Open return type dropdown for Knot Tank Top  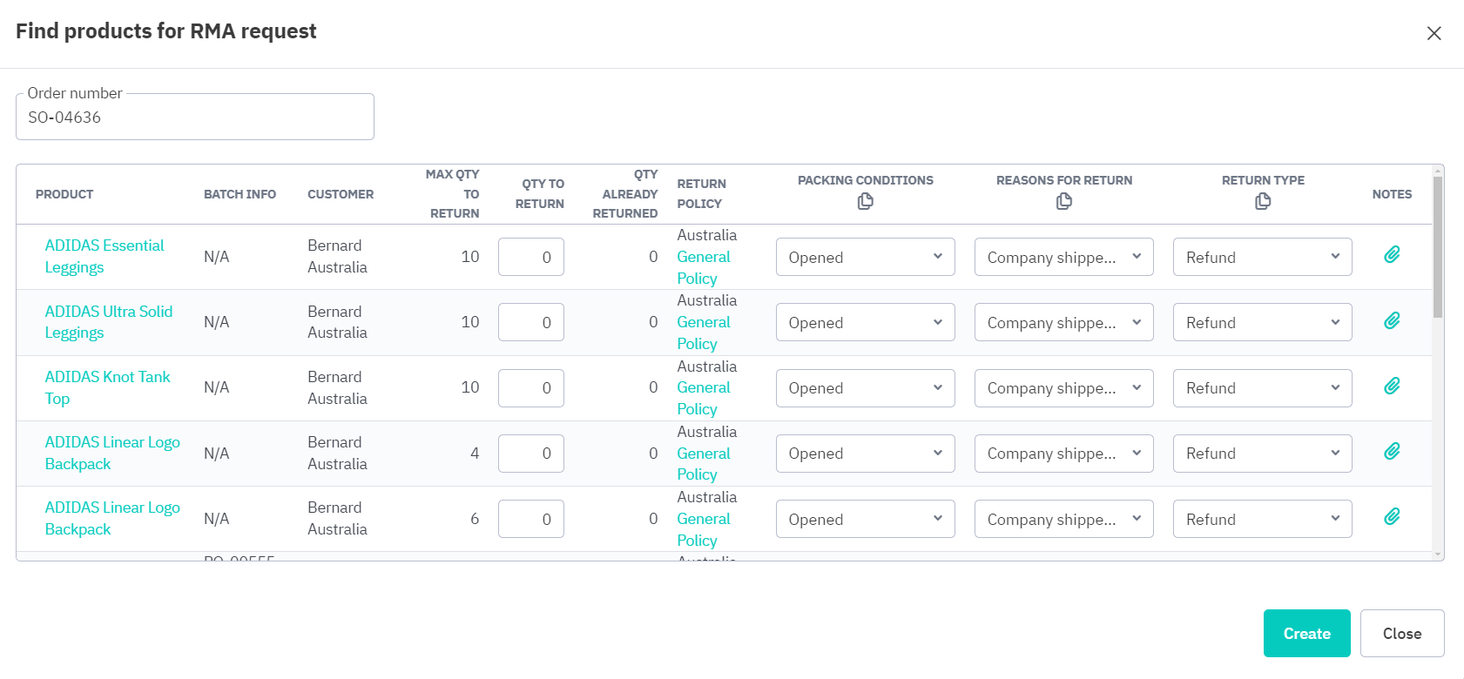coord(1262,388)
